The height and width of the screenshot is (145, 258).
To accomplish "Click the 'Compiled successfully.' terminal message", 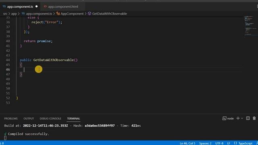I will 29,134.
